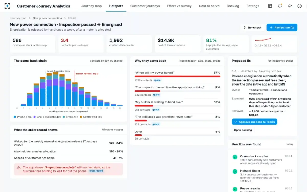Toggle the Email 236 legend swatch
The image size is (307, 192).
tap(64, 117)
